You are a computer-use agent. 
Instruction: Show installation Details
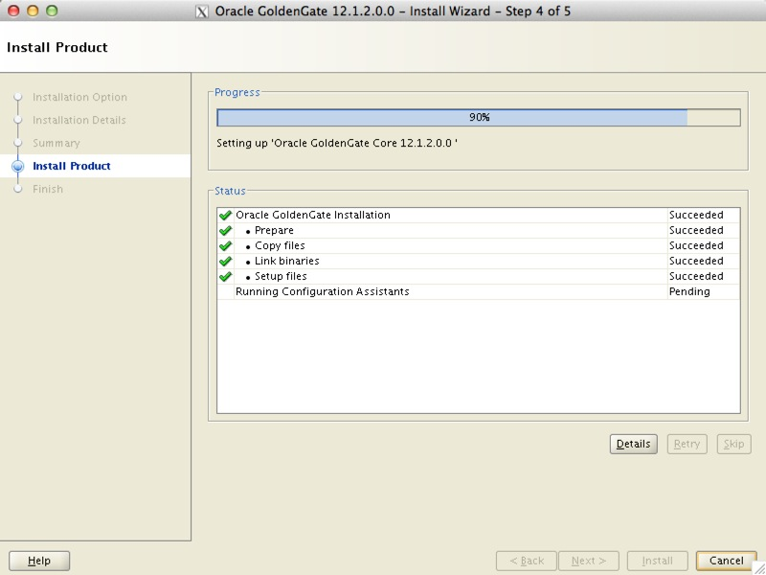(633, 444)
